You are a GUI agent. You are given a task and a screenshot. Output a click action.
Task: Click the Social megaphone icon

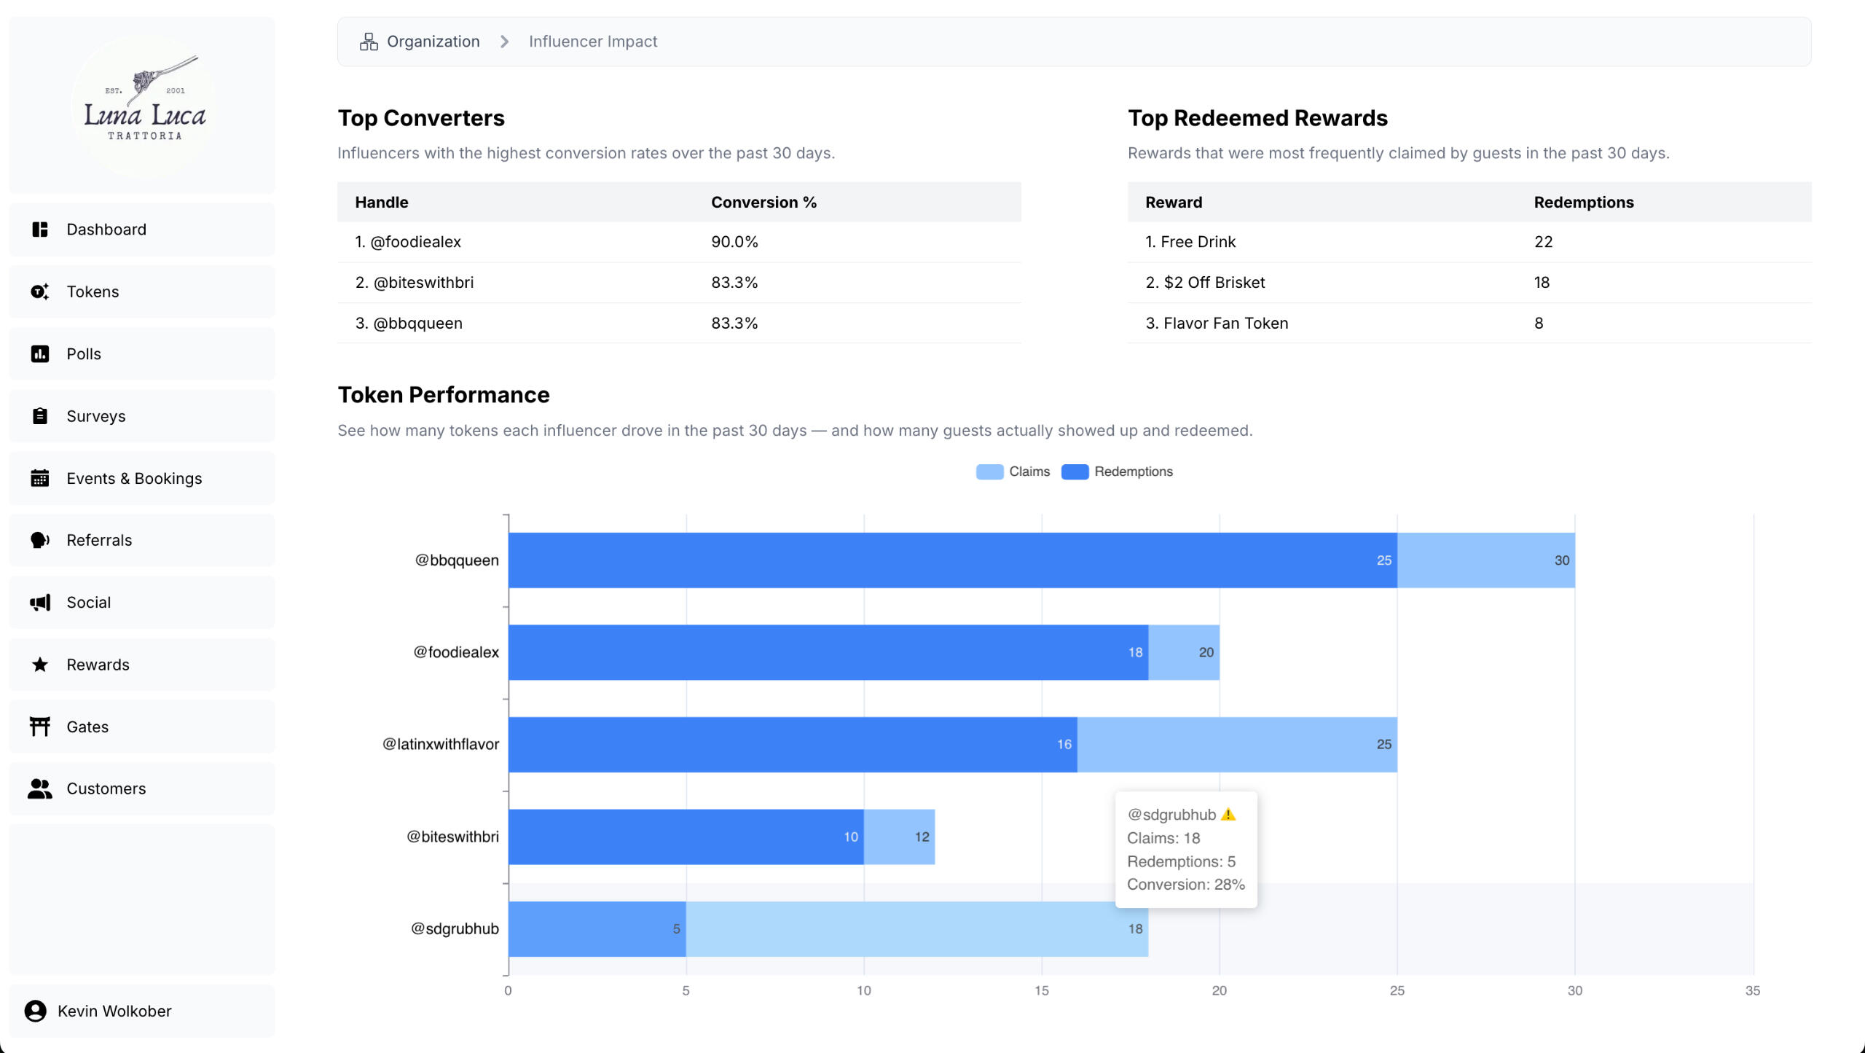coord(40,603)
